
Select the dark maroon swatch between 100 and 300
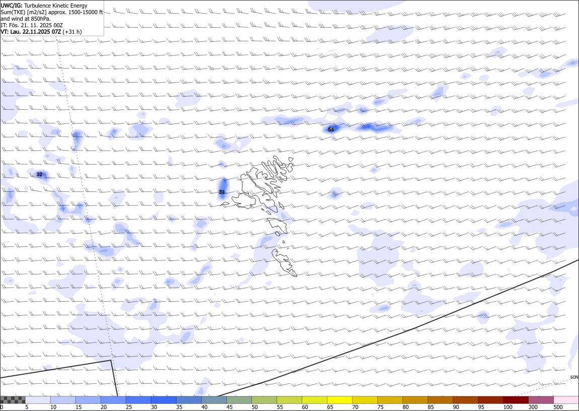click(516, 400)
